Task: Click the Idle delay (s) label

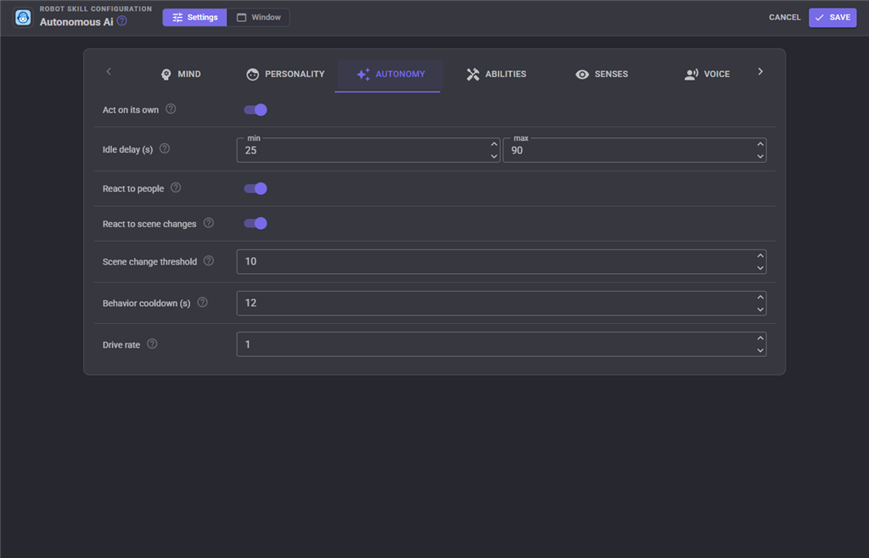Action: click(127, 149)
